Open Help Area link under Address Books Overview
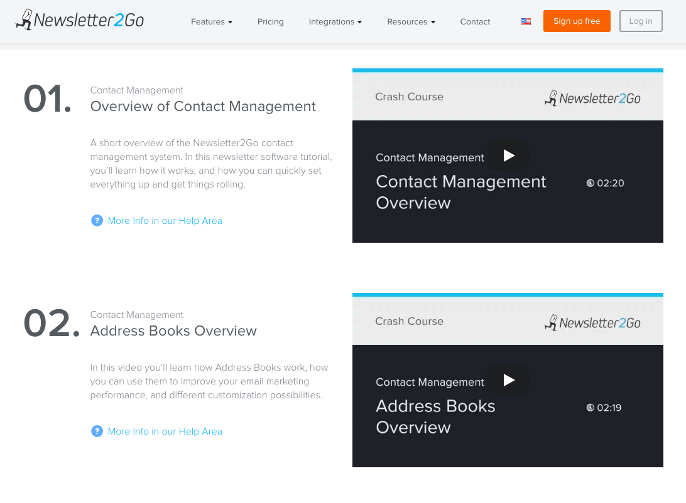 [x=165, y=432]
